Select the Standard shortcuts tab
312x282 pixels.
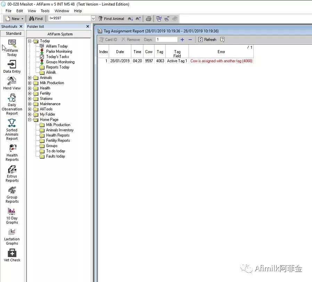13,33
